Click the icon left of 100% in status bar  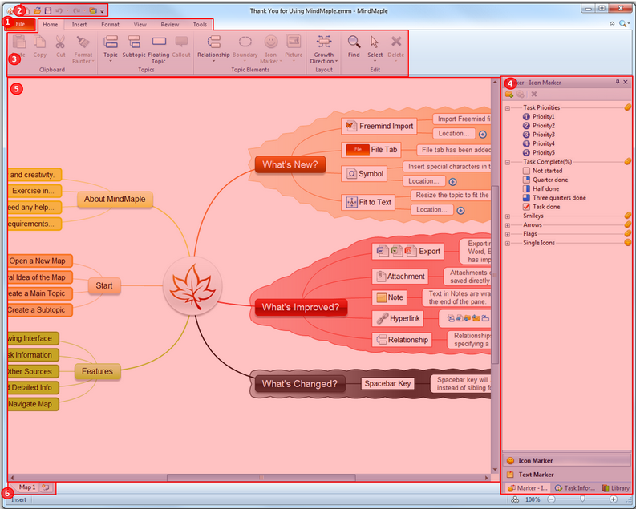tap(515, 499)
